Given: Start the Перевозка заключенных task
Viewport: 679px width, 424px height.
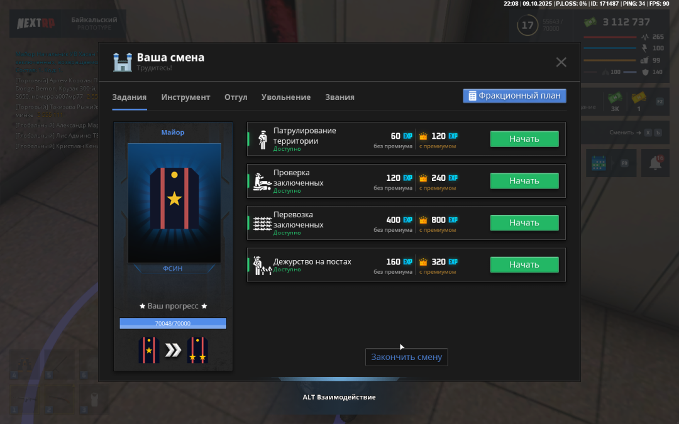Looking at the screenshot, I should 524,223.
